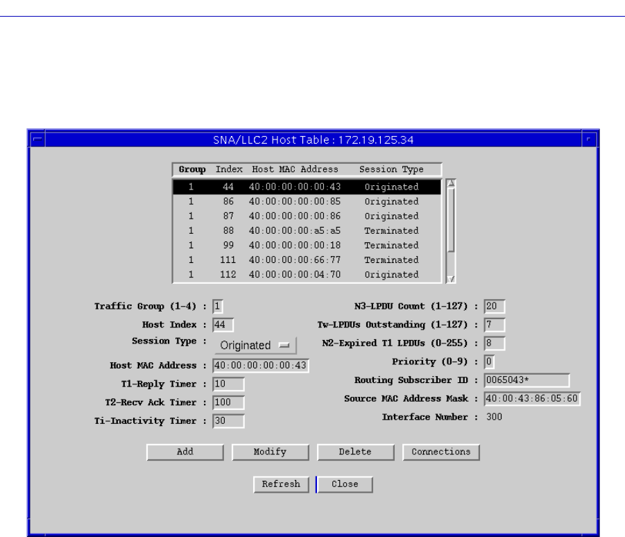Click Originated in row index 112
Image resolution: width=625 pixels, height=537 pixels.
[x=391, y=275]
